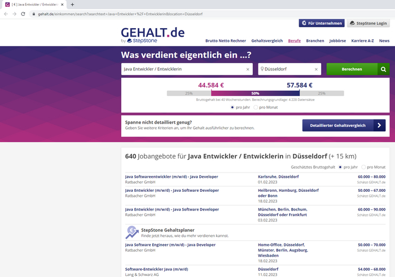Click salary estimate 50.000 – 67.000

tap(371, 190)
